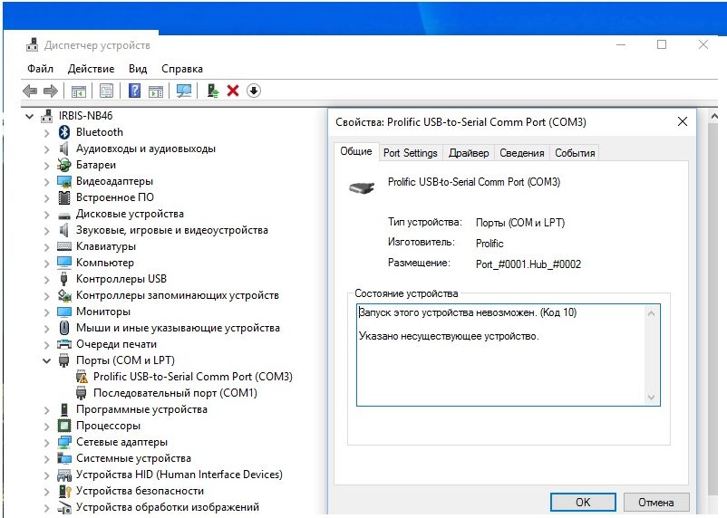Click the warning icon of Prolific COM3 device
Screen dimensions: 727x518
(82, 377)
